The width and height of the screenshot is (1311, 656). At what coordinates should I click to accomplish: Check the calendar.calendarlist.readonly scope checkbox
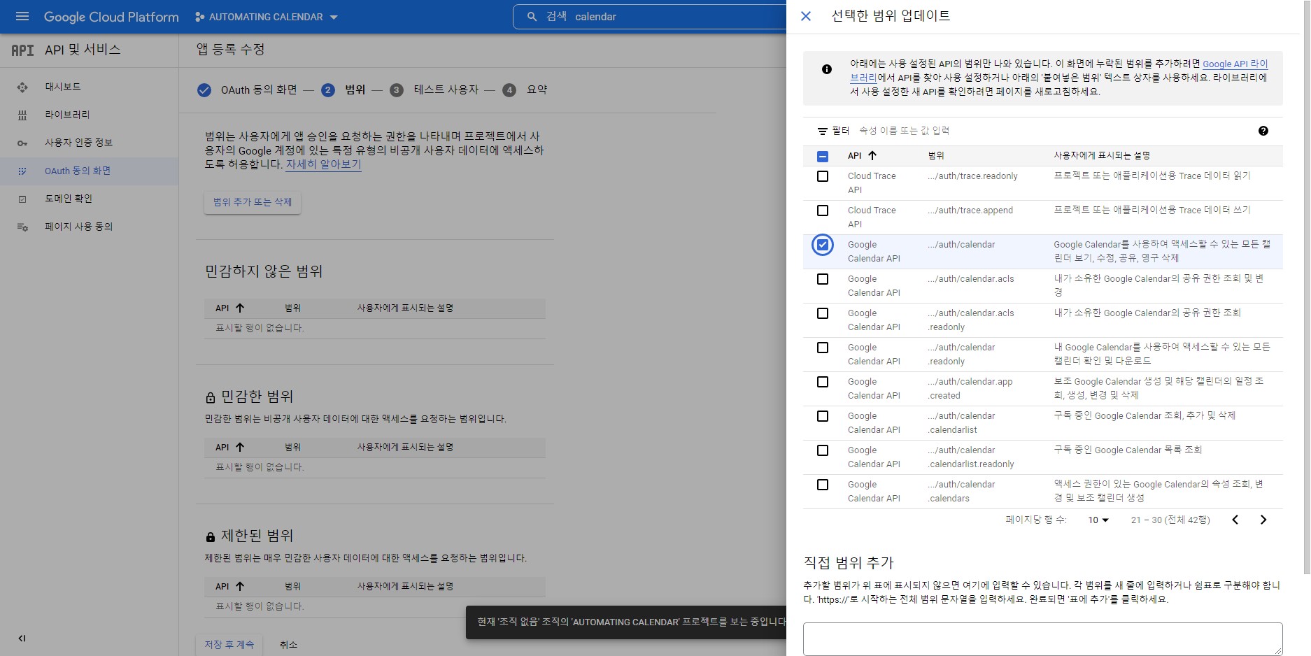823,450
